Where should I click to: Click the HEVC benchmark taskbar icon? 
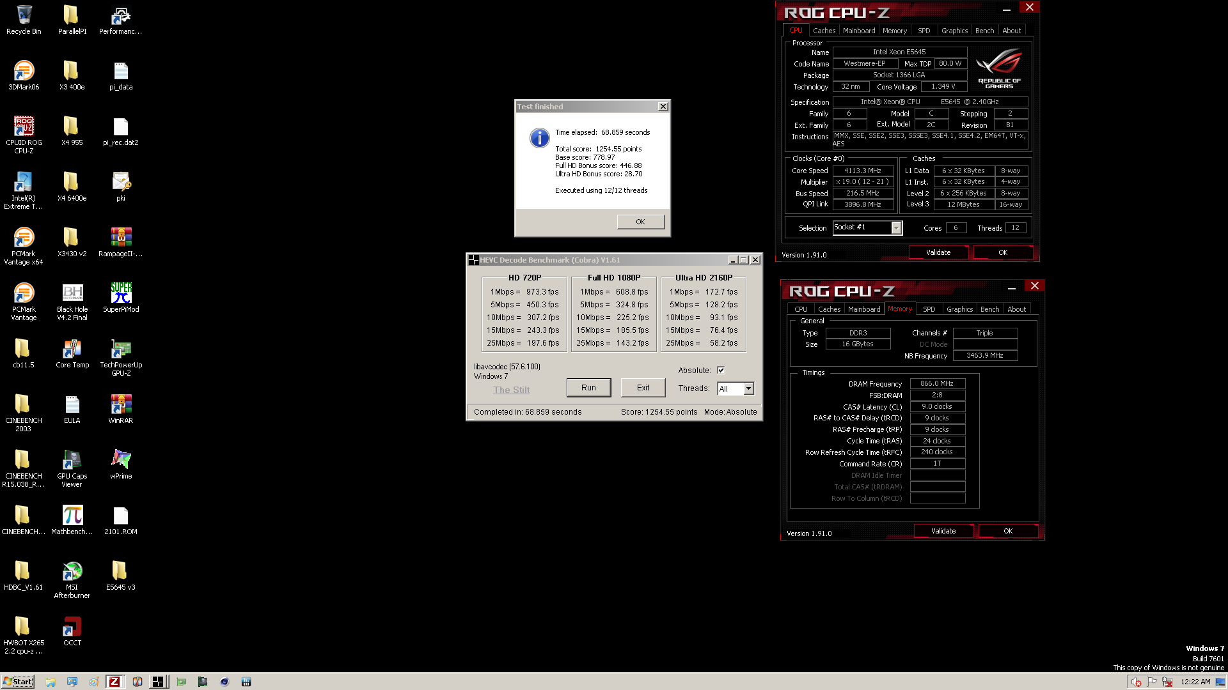tap(158, 682)
